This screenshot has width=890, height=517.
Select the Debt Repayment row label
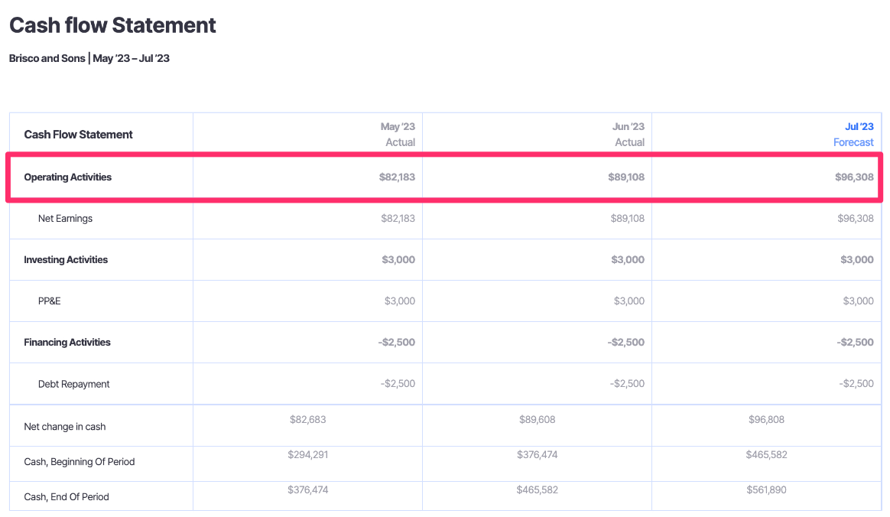(73, 383)
